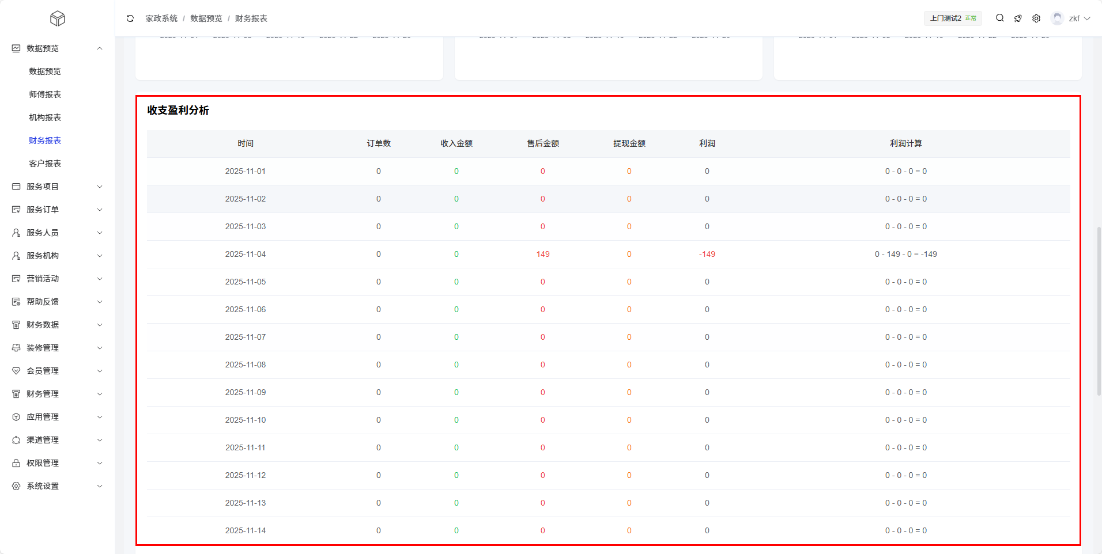Click the 权限管理 lock icon
The image size is (1102, 554).
(x=16, y=463)
